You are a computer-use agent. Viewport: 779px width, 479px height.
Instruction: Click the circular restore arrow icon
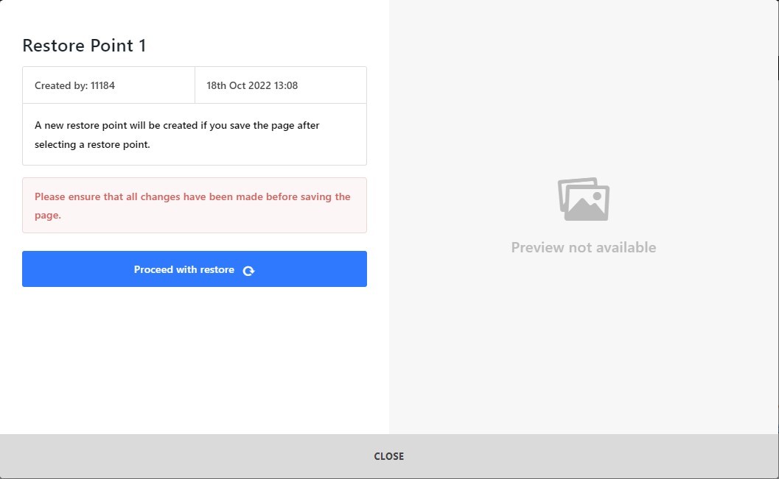point(248,271)
